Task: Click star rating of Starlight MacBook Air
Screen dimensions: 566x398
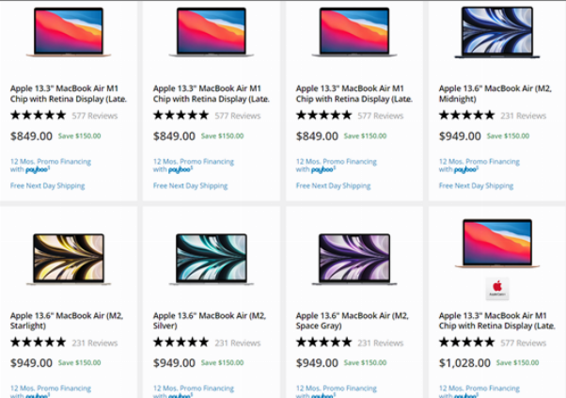Action: click(38, 342)
